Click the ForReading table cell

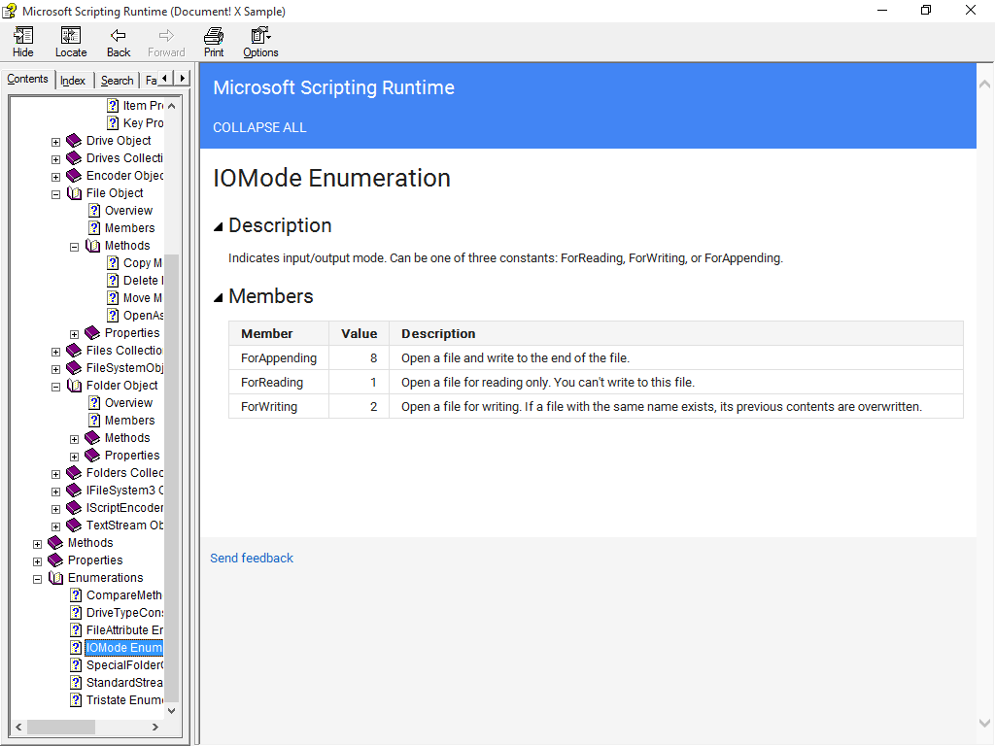[x=279, y=383]
